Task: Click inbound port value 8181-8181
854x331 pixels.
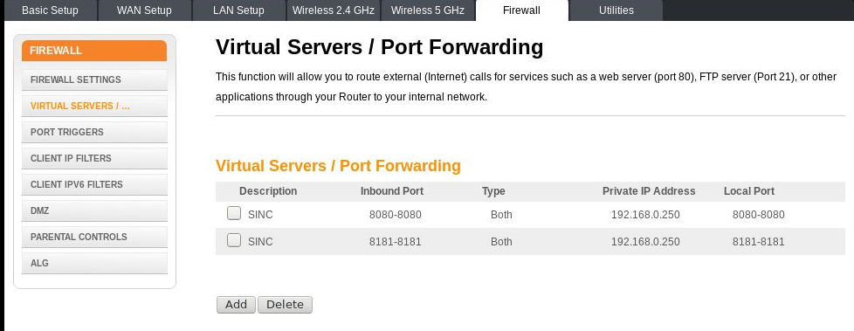Action: coord(396,241)
